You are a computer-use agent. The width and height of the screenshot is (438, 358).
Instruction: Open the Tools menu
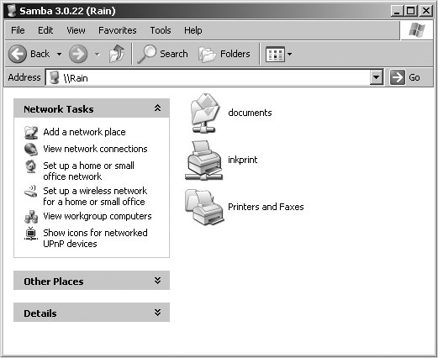click(161, 30)
